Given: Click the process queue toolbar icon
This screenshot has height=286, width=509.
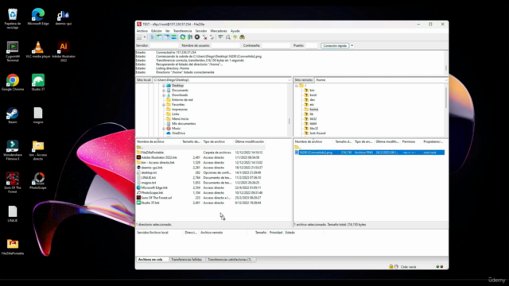Looking at the screenshot, I should coord(190,37).
